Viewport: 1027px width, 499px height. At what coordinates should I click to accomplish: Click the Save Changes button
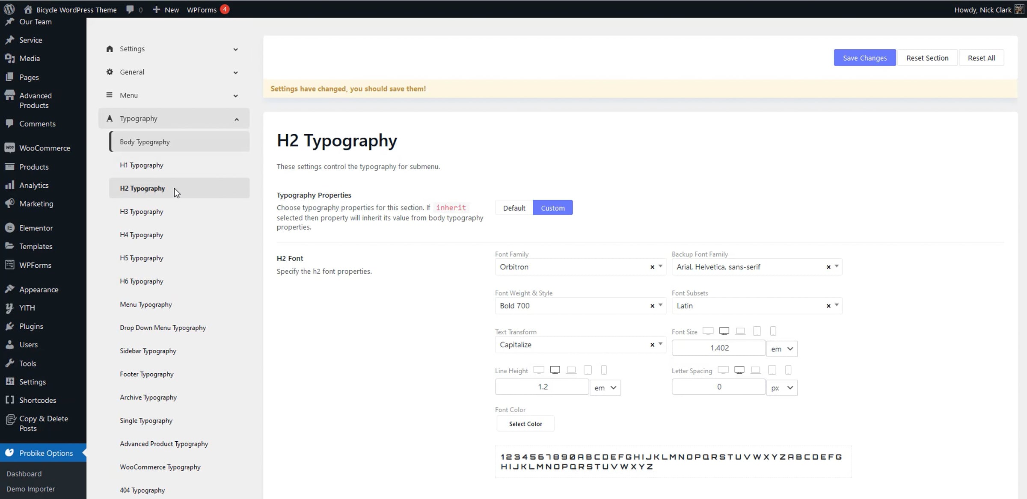click(x=864, y=58)
